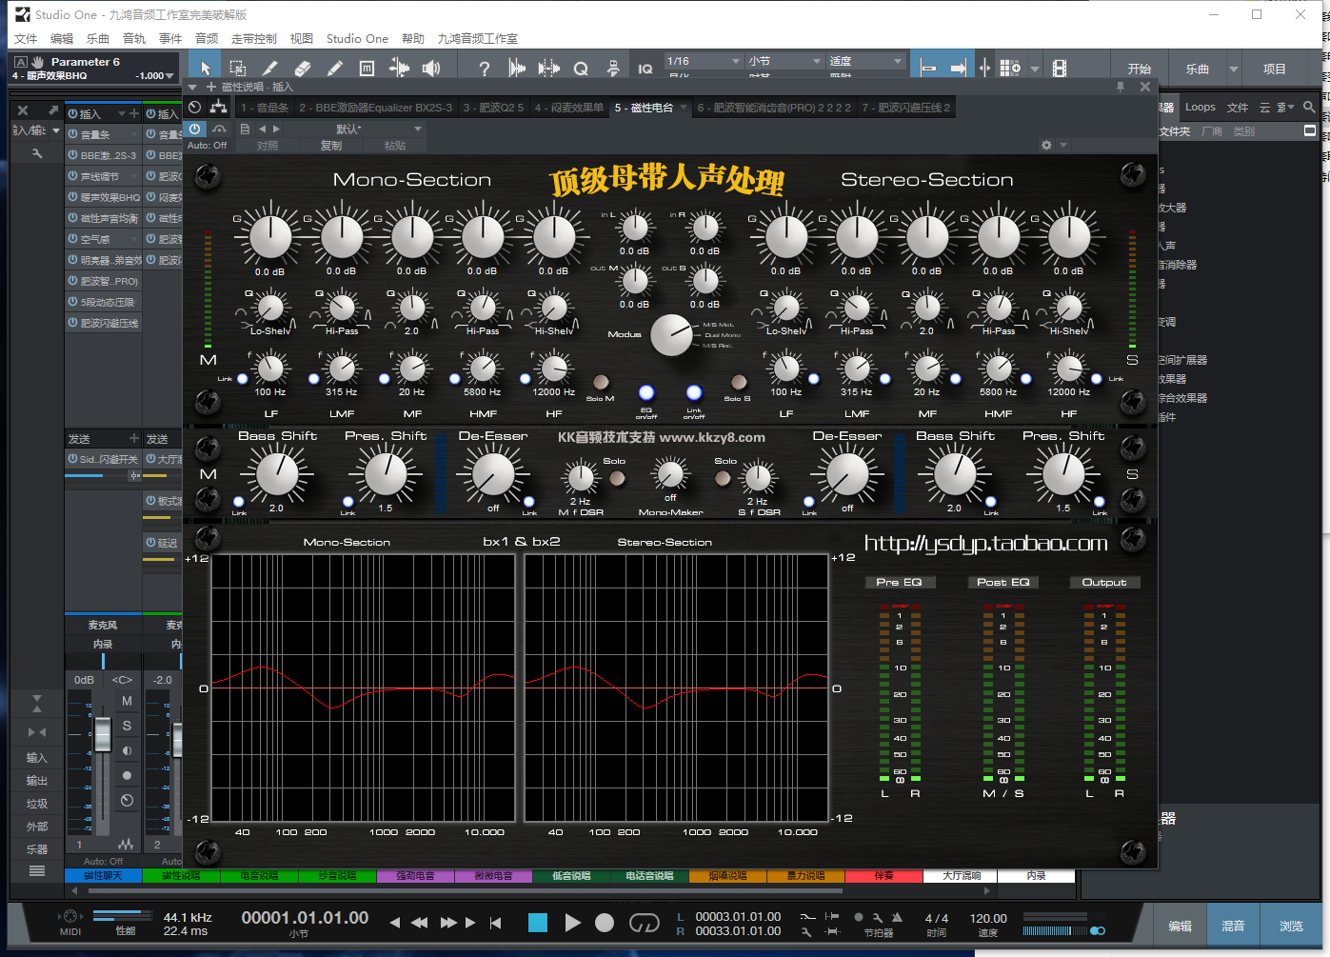Click the Listen speaker tool icon
The width and height of the screenshot is (1330, 957).
pos(431,69)
